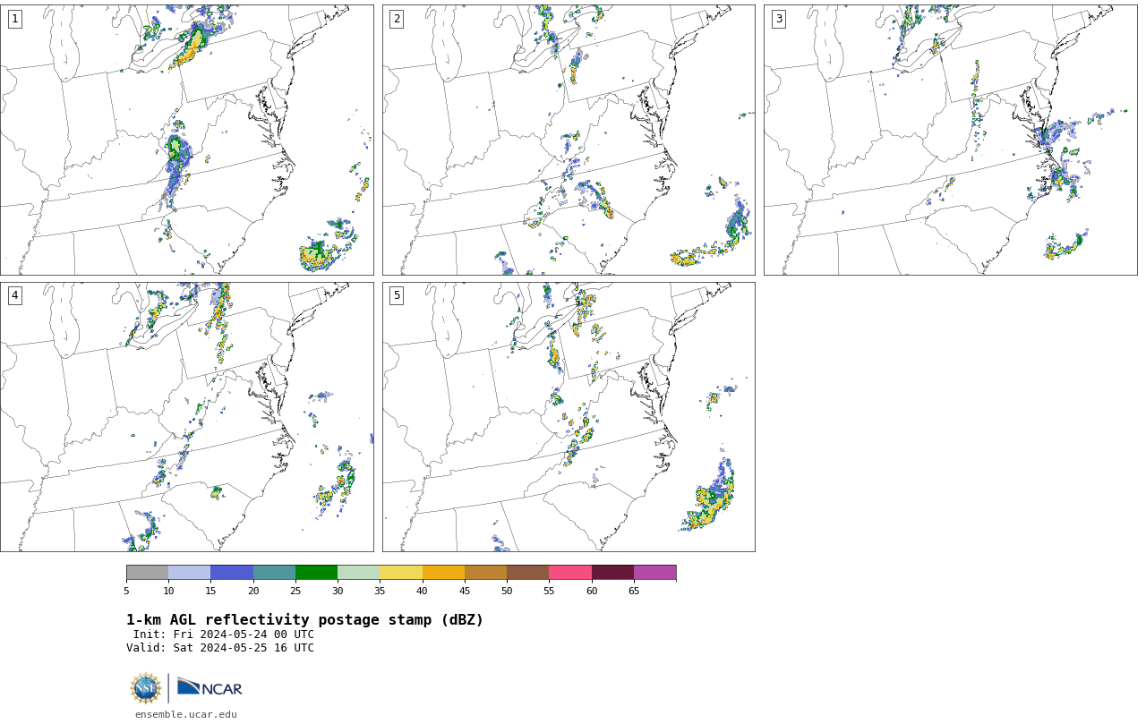Click the 'Valid: Sat 2024-05-25 16 UTC' text
Viewport: 1146px width, 724px height.
point(220,648)
